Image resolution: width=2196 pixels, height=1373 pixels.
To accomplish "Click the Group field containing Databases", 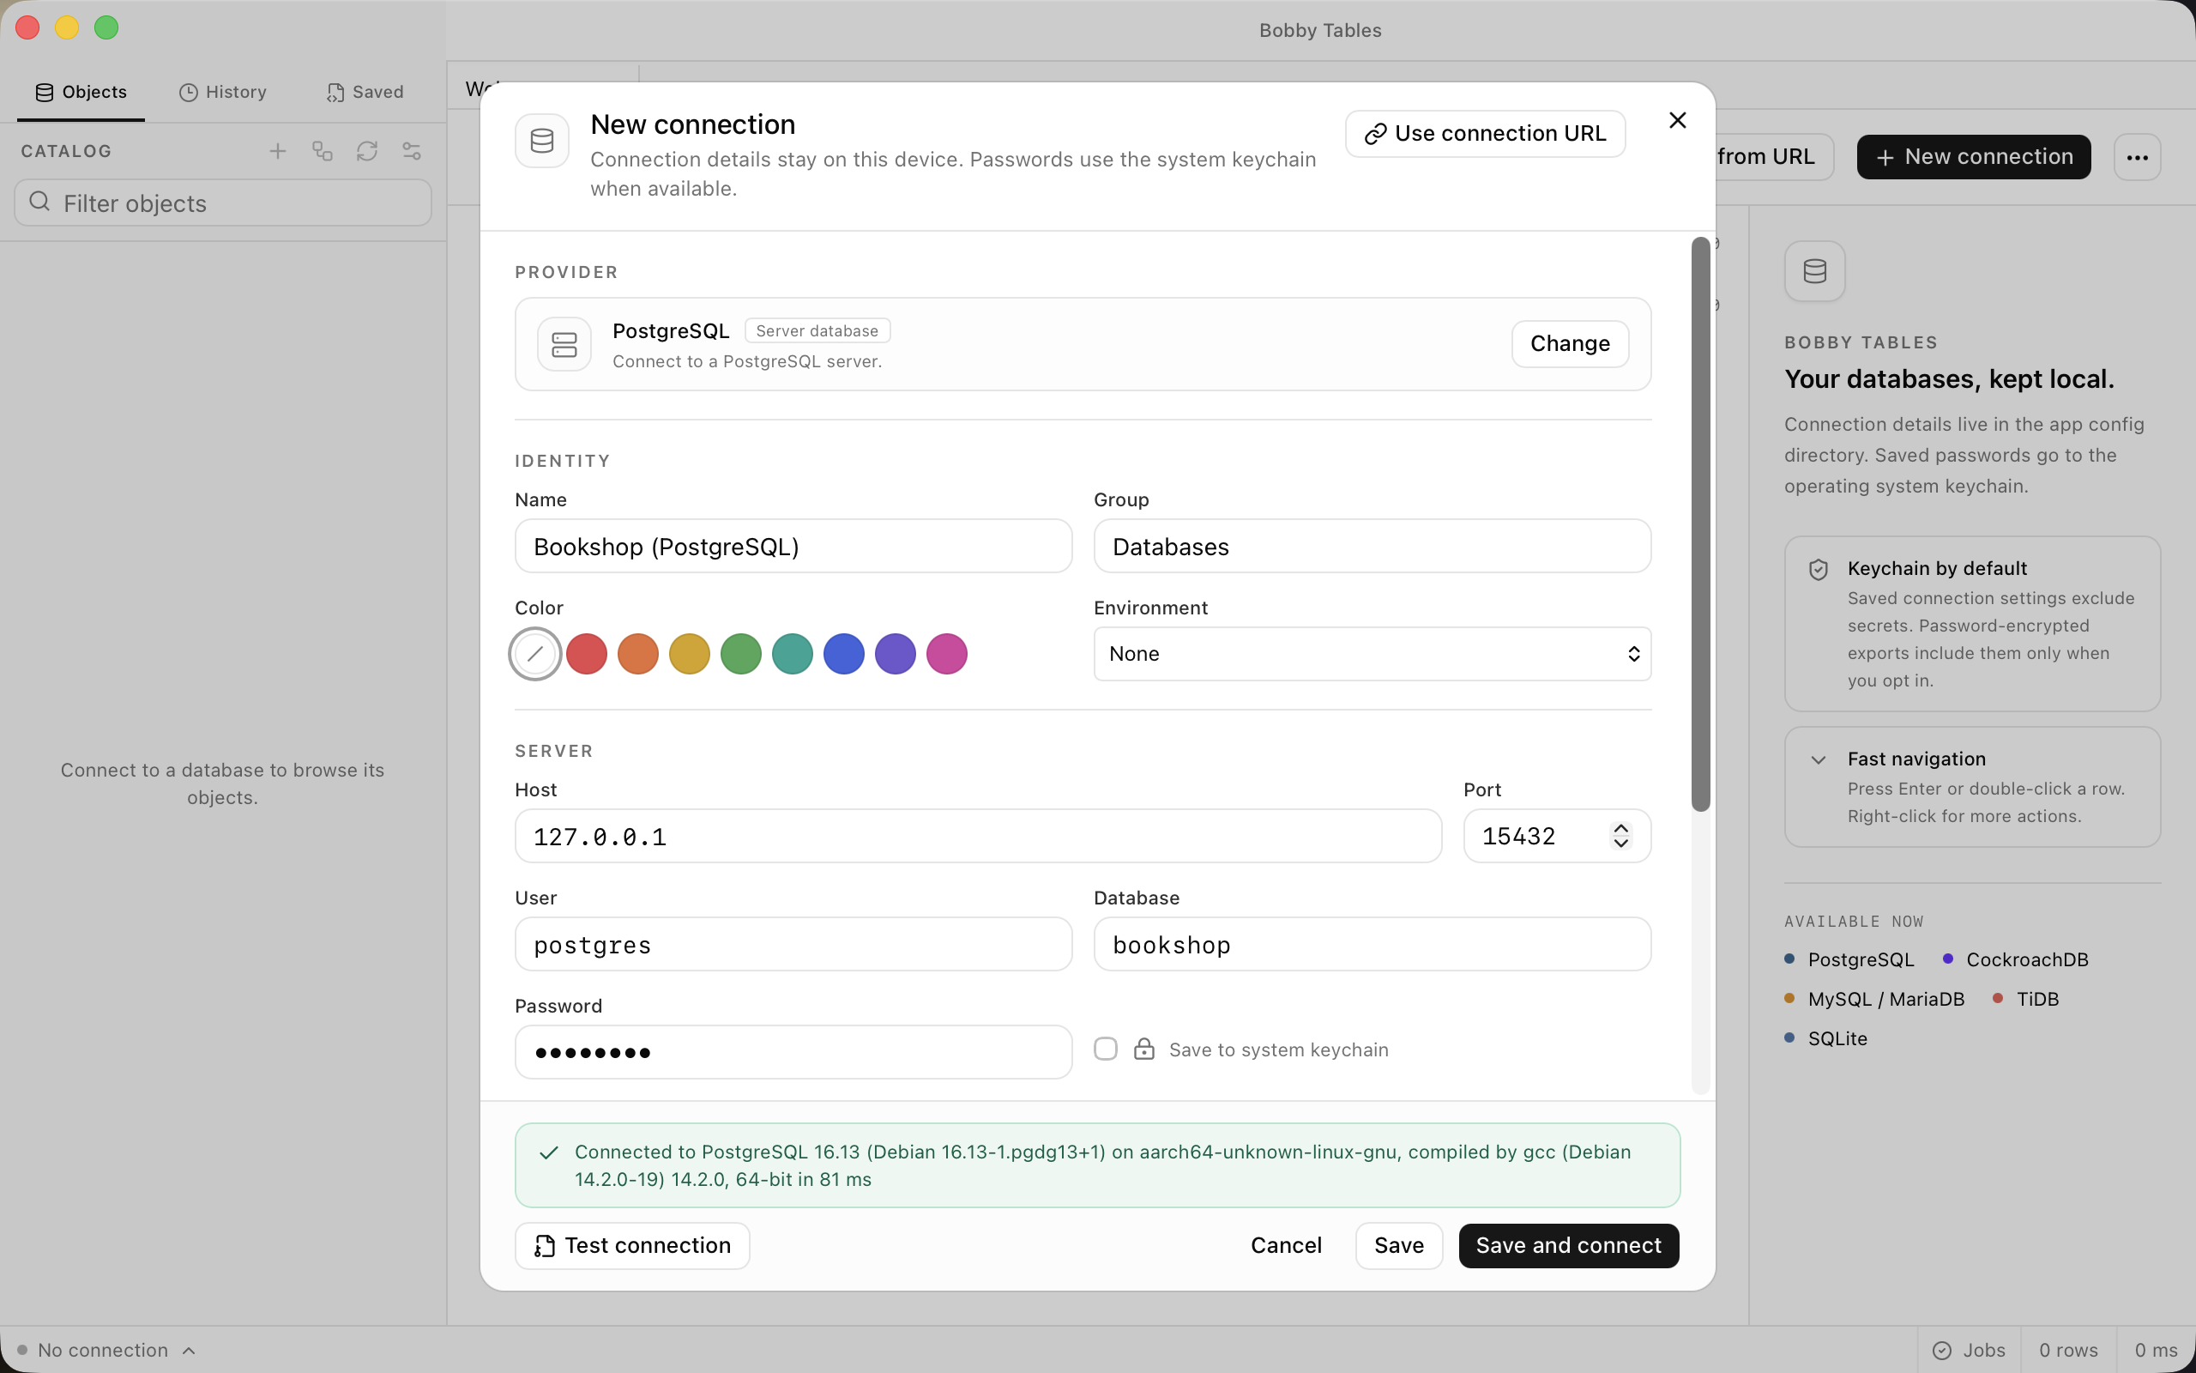I will pyautogui.click(x=1372, y=546).
